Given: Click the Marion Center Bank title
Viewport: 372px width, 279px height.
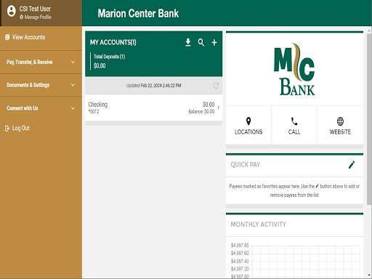Looking at the screenshot, I should click(138, 13).
